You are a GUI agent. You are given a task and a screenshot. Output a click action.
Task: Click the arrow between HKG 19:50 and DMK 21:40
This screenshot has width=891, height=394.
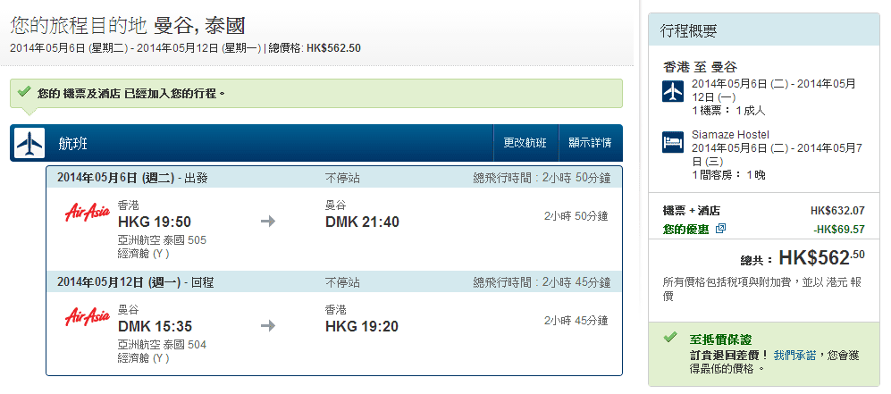coord(268,221)
